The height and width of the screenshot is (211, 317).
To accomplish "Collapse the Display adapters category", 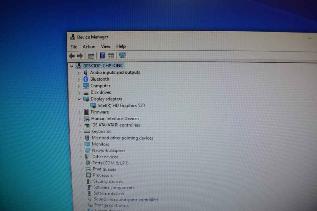I will [79, 99].
